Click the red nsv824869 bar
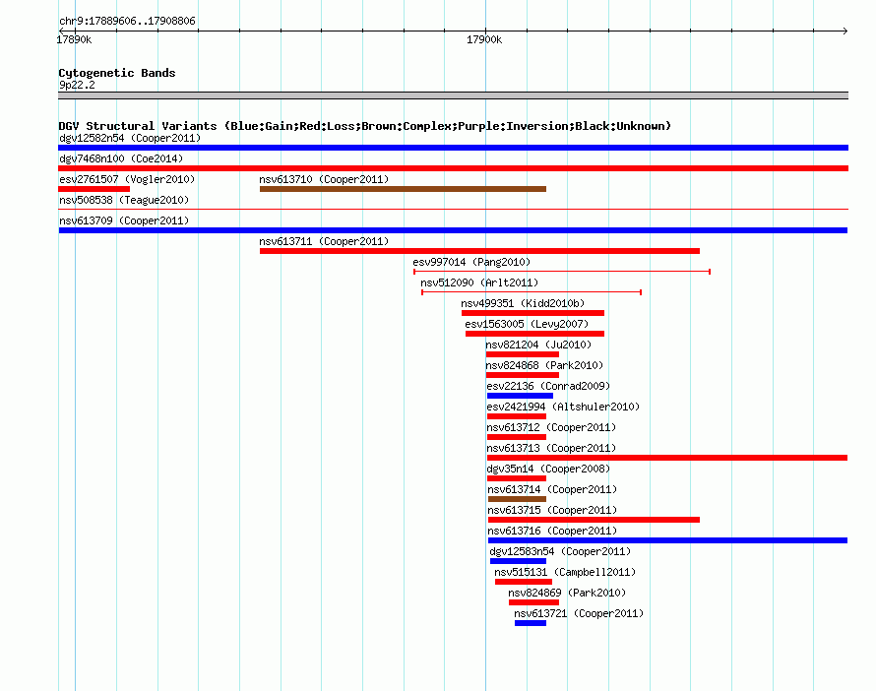The image size is (876, 691). pos(534,602)
